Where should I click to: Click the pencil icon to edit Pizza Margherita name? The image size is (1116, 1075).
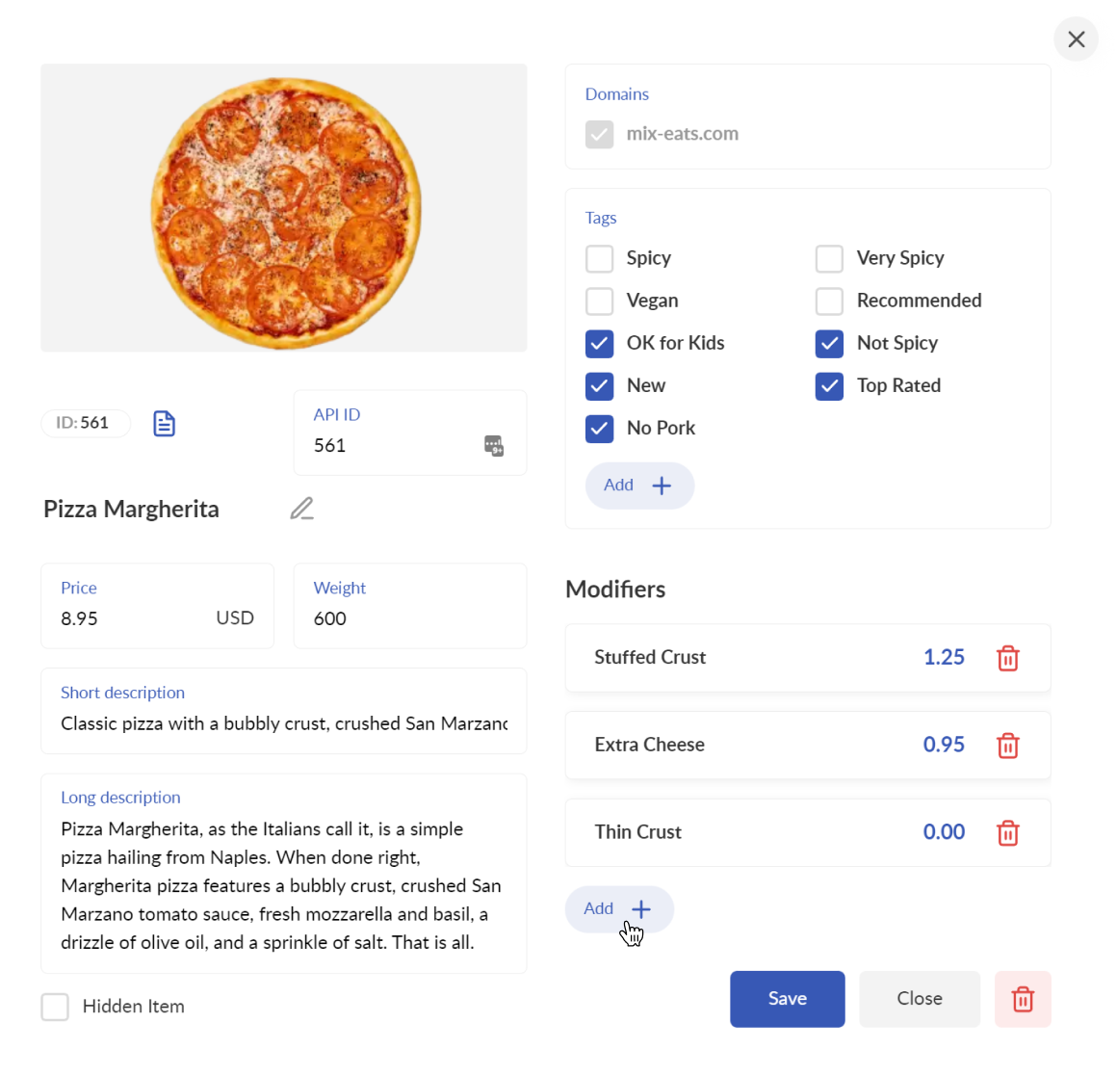[x=301, y=509]
